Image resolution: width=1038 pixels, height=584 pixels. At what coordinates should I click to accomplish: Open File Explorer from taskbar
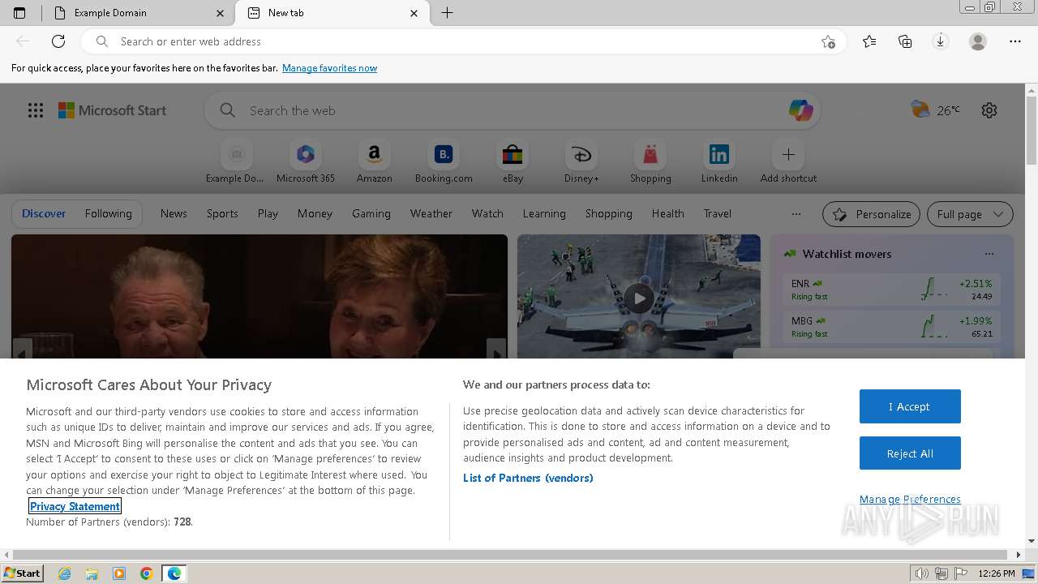92,573
